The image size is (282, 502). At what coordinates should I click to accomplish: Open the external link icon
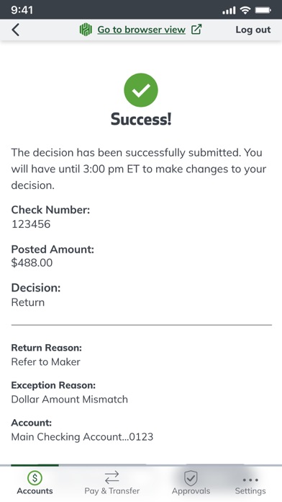196,30
